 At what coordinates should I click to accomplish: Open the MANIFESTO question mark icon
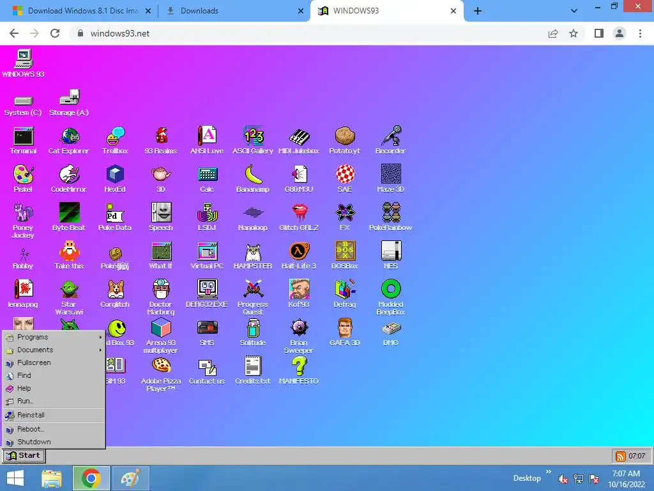(299, 371)
